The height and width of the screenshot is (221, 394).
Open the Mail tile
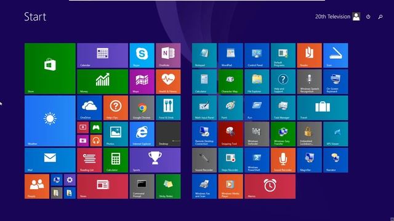coord(50,160)
